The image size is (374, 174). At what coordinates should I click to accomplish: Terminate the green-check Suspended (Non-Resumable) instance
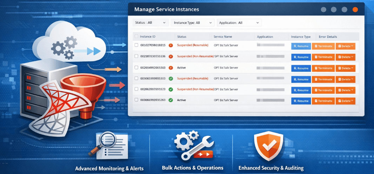coord(323,90)
